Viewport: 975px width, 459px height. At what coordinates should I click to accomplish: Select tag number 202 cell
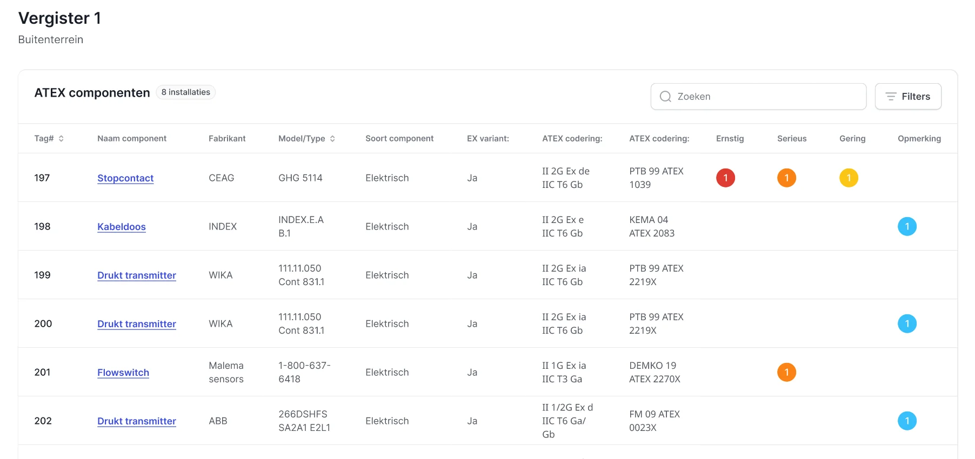click(x=43, y=421)
